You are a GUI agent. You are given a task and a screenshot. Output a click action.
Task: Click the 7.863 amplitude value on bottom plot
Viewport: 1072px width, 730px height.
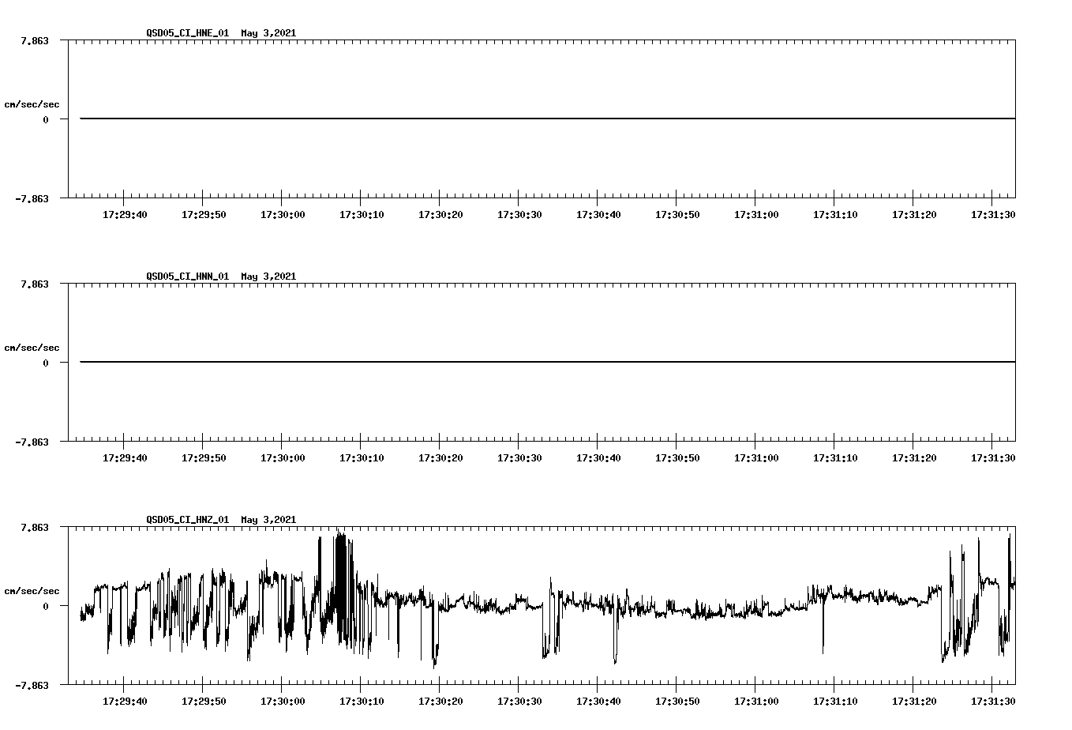pos(33,527)
